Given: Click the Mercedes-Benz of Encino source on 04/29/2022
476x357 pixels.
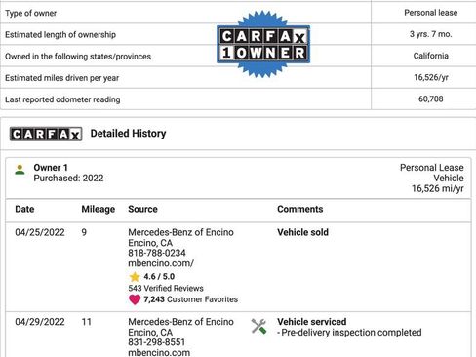Looking at the screenshot, I should point(180,322).
